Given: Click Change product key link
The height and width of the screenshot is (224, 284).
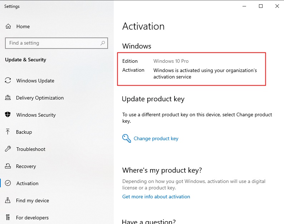Looking at the screenshot, I should 156,138.
